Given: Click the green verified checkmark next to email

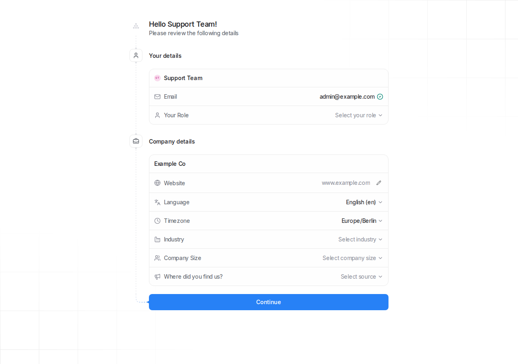Looking at the screenshot, I should coord(380,97).
